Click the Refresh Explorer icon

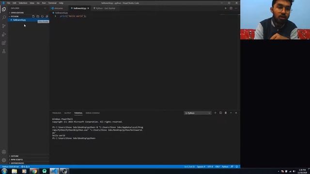click(42, 16)
